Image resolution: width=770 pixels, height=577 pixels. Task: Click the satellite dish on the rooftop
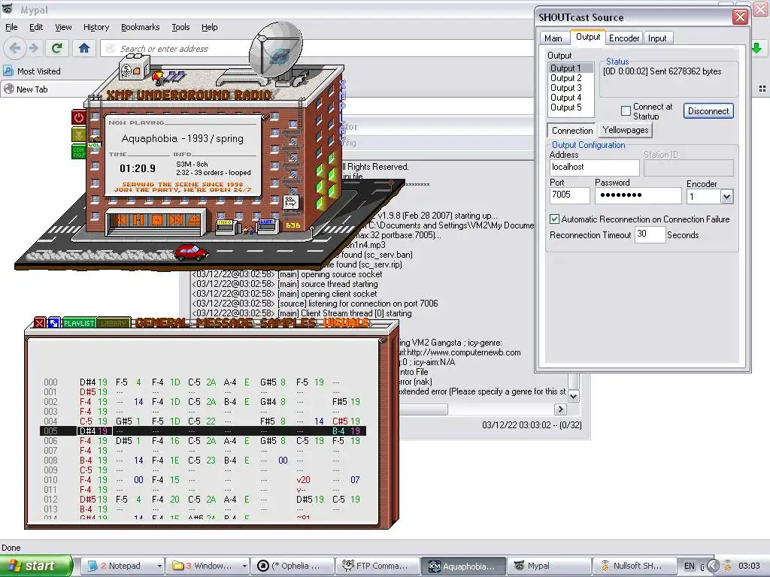(x=275, y=49)
